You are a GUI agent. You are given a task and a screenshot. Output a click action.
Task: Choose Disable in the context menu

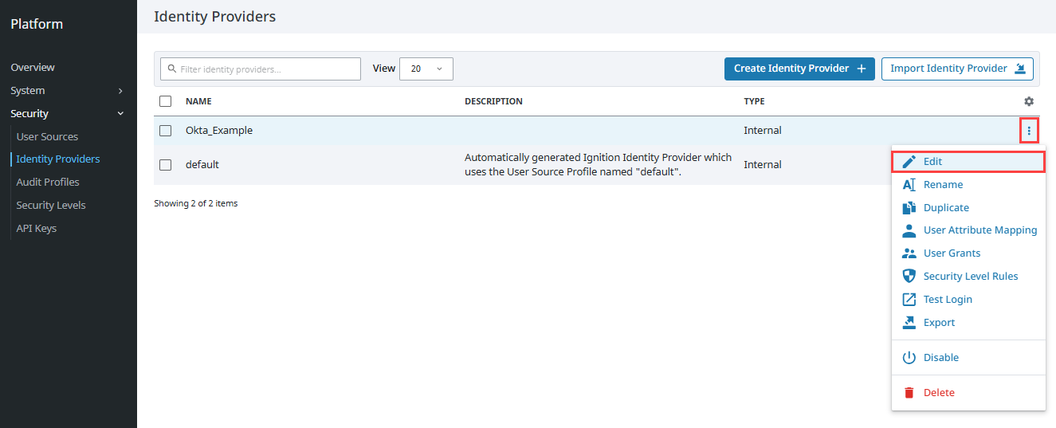pos(940,358)
